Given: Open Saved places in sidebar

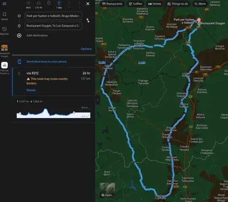Looking at the screenshot, I should (x=5, y=16).
